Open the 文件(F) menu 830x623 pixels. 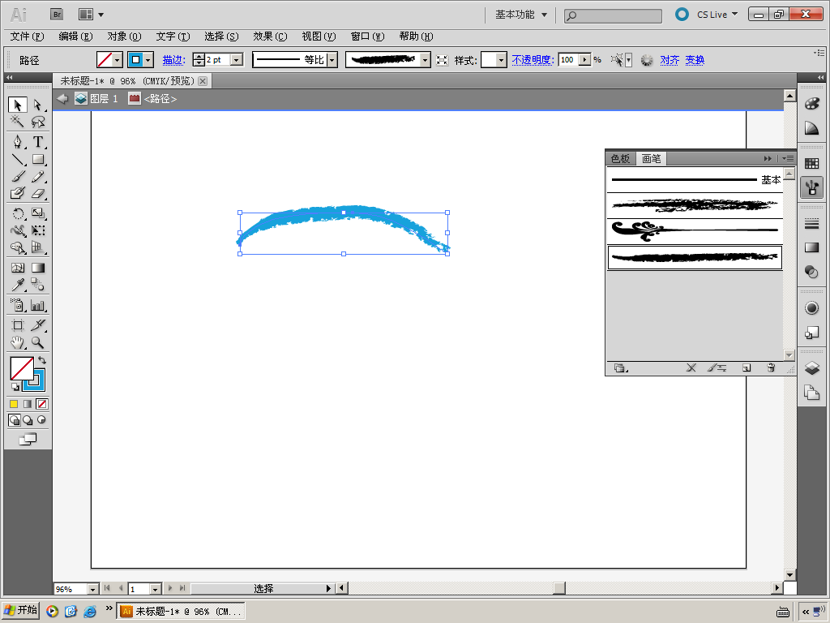pos(27,37)
